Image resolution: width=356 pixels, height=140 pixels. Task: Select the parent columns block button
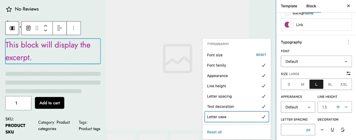tap(12, 28)
